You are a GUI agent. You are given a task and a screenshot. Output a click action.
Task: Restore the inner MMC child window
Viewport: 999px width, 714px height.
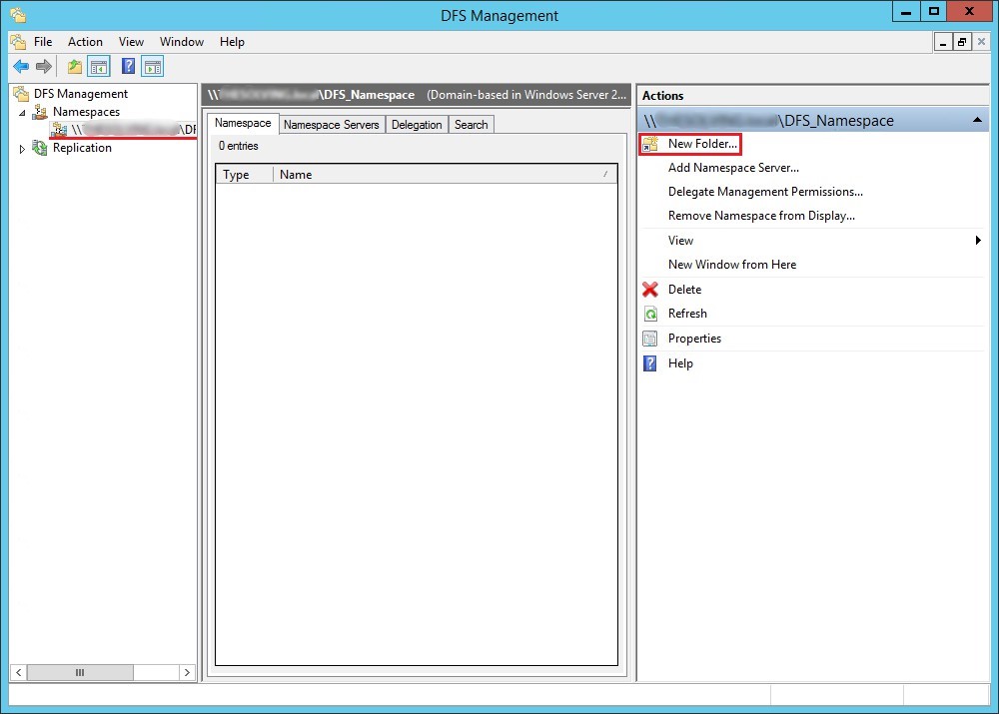point(962,43)
